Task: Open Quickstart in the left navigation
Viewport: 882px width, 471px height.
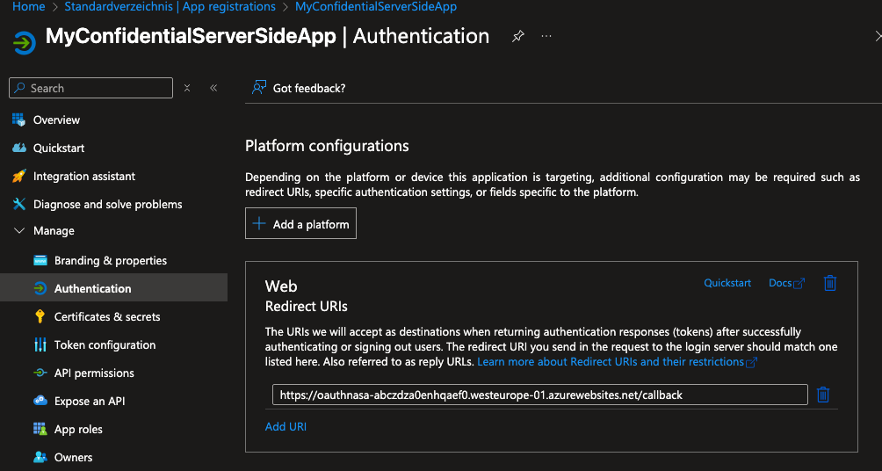Action: [59, 148]
